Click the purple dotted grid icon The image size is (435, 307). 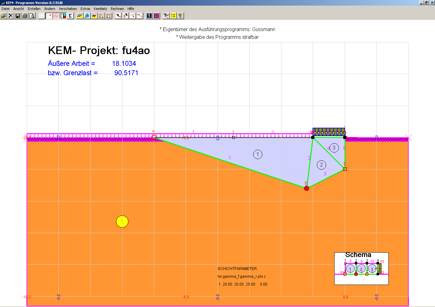point(156,16)
